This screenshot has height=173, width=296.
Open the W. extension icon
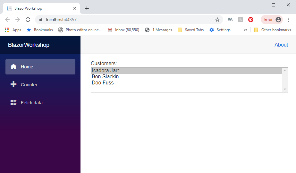pos(230,20)
